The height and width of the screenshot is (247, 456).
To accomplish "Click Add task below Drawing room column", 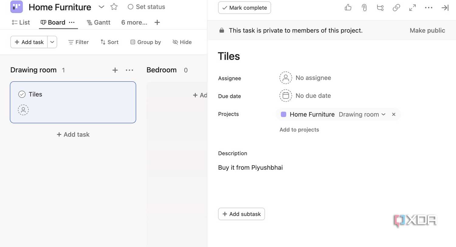I will click(x=73, y=135).
